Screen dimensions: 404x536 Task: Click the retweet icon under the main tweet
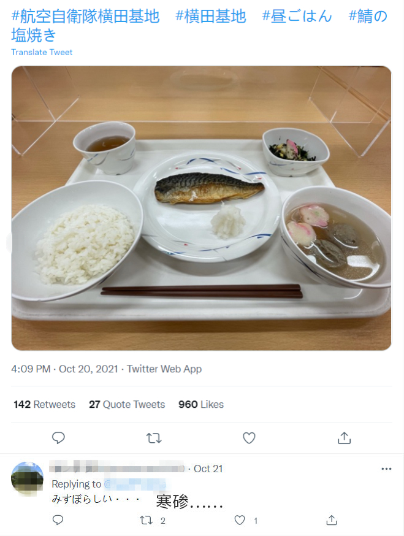pyautogui.click(x=153, y=438)
